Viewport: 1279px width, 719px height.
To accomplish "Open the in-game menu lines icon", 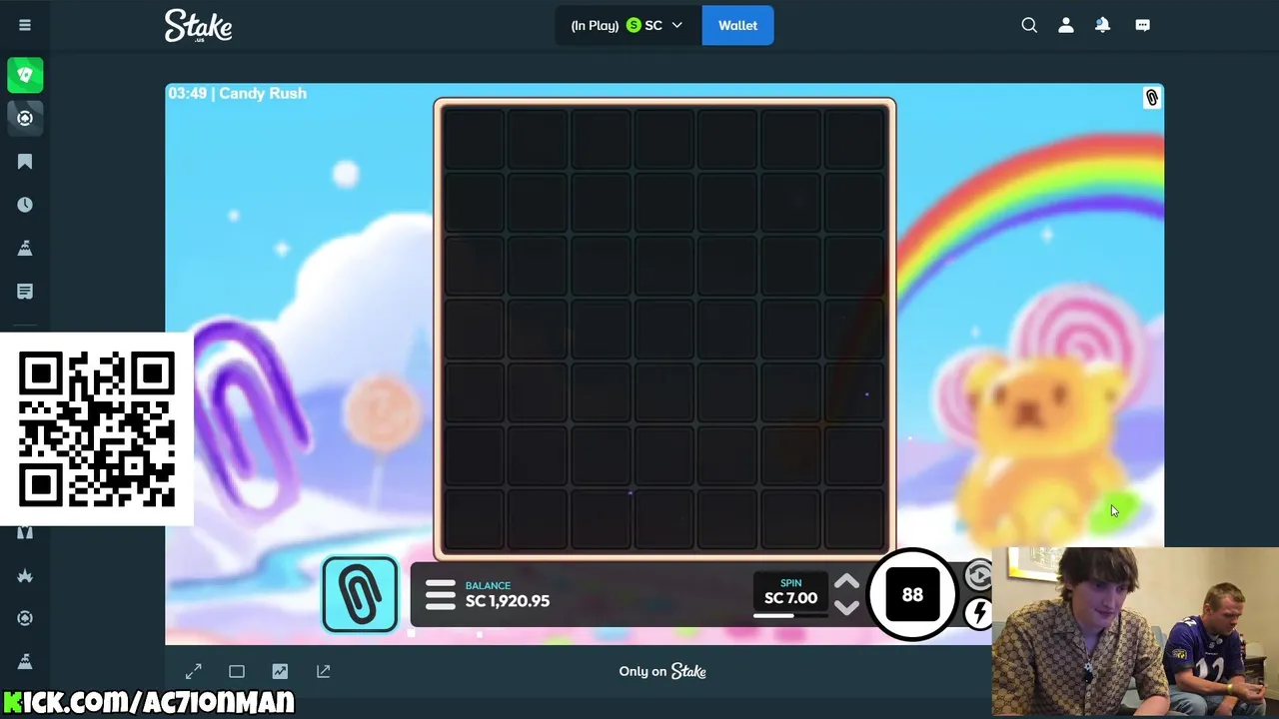I will click(x=440, y=594).
